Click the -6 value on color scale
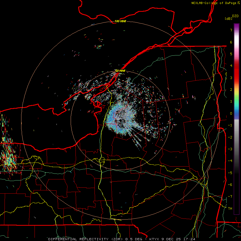Screen dimensions: 241x241 (x=230, y=185)
